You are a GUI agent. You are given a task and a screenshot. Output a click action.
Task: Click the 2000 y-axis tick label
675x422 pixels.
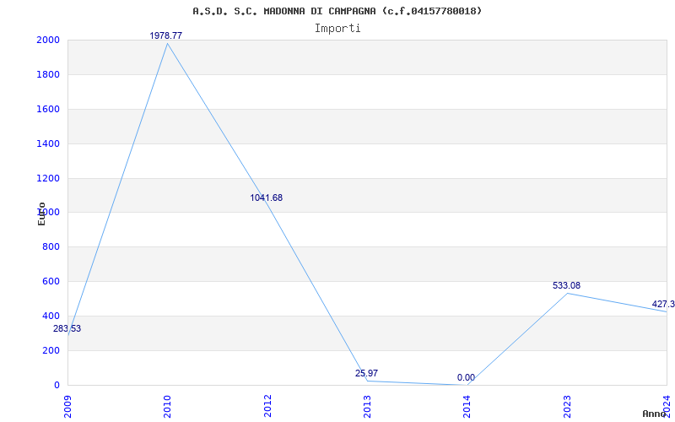click(x=48, y=40)
